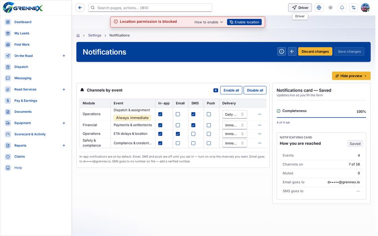
Task: Click the Enable all button
Action: 231,90
